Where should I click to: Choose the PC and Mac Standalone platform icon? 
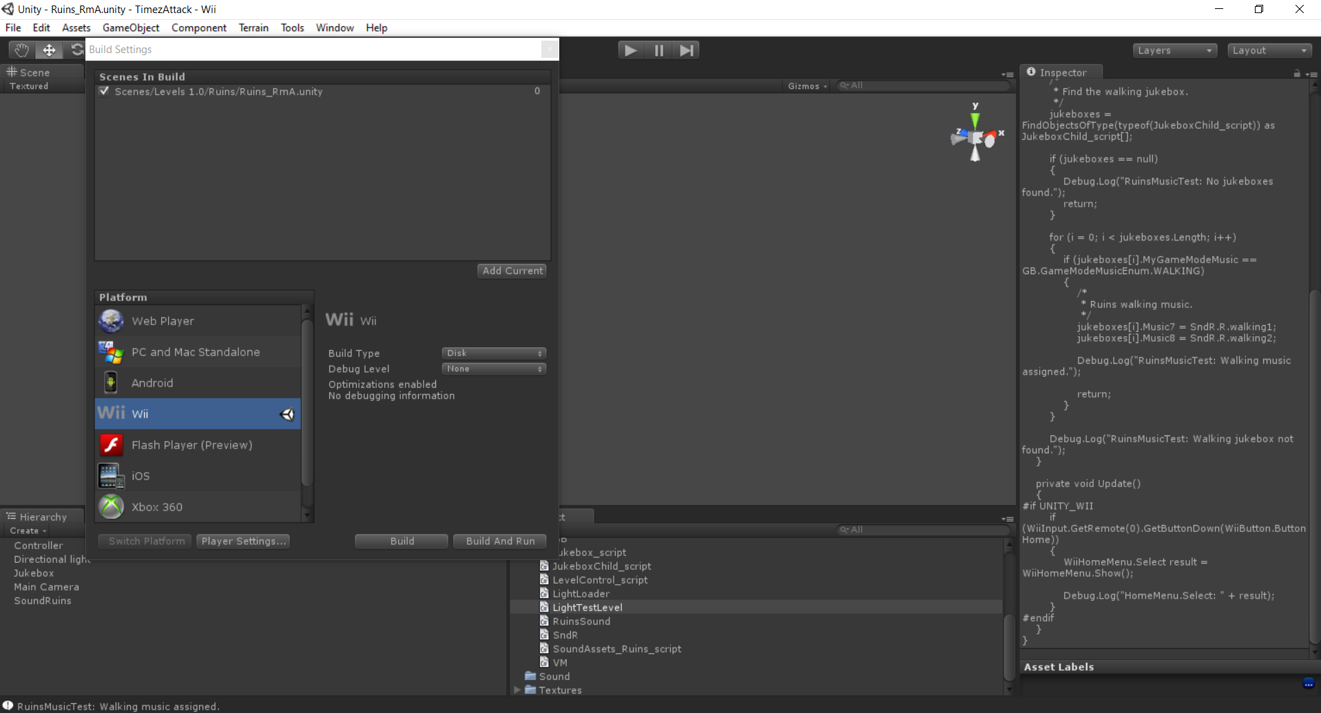(x=111, y=352)
